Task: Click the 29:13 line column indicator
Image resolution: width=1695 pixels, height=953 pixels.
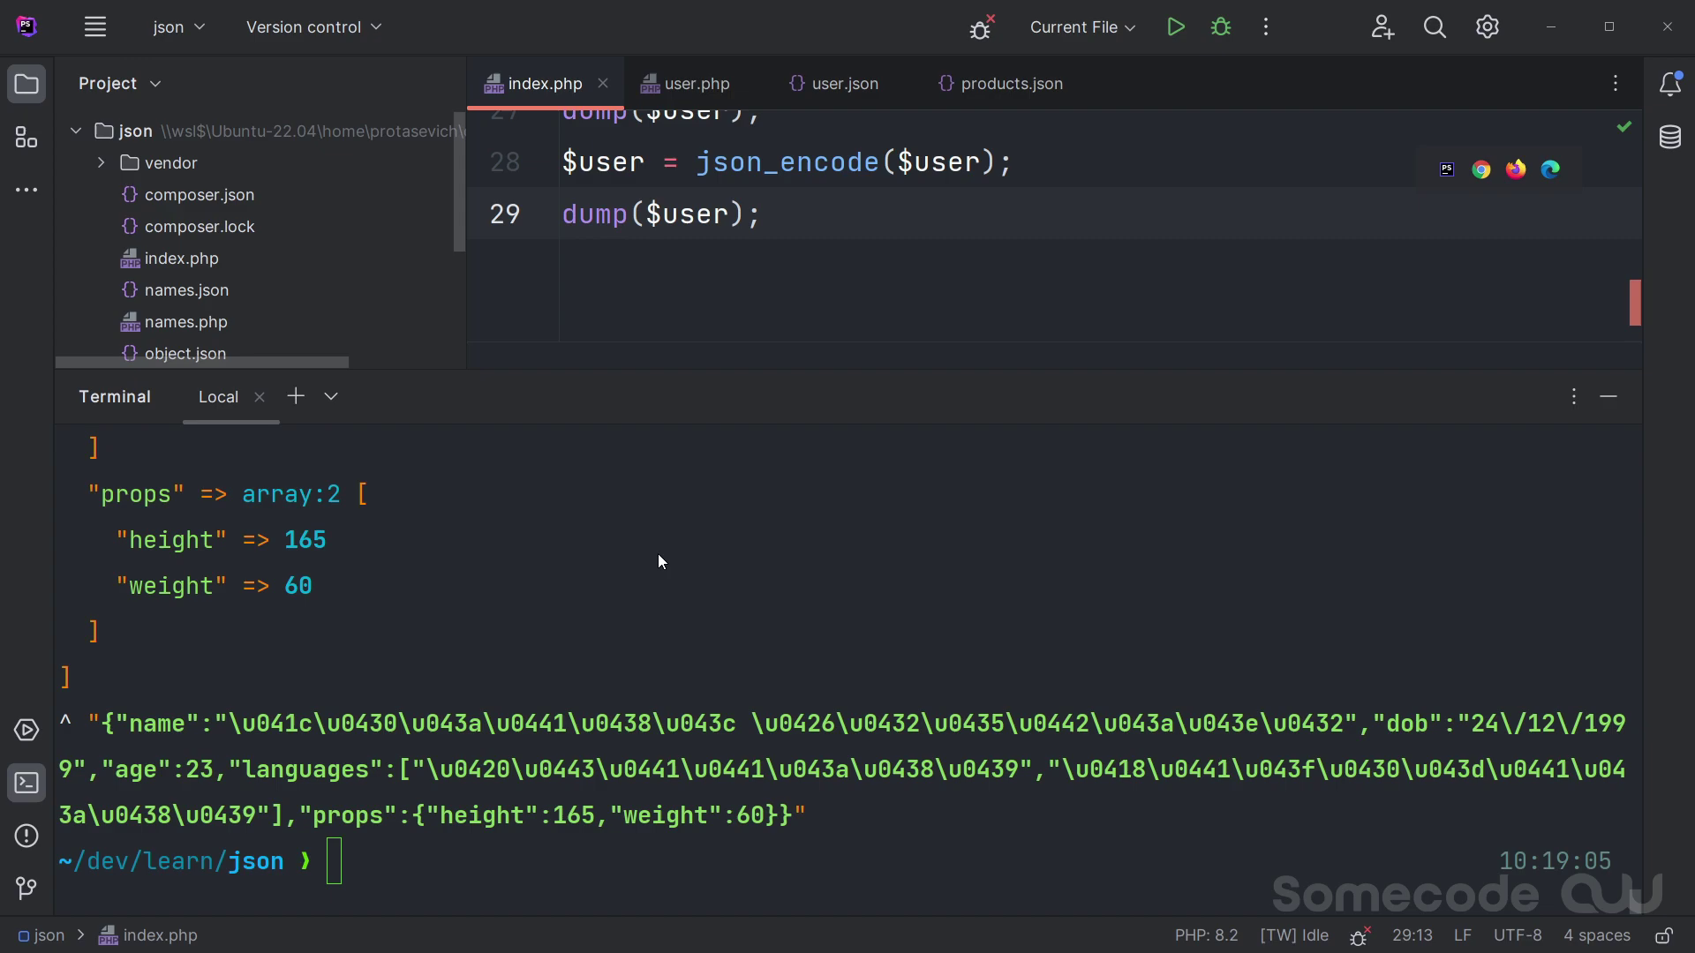Action: (1412, 935)
